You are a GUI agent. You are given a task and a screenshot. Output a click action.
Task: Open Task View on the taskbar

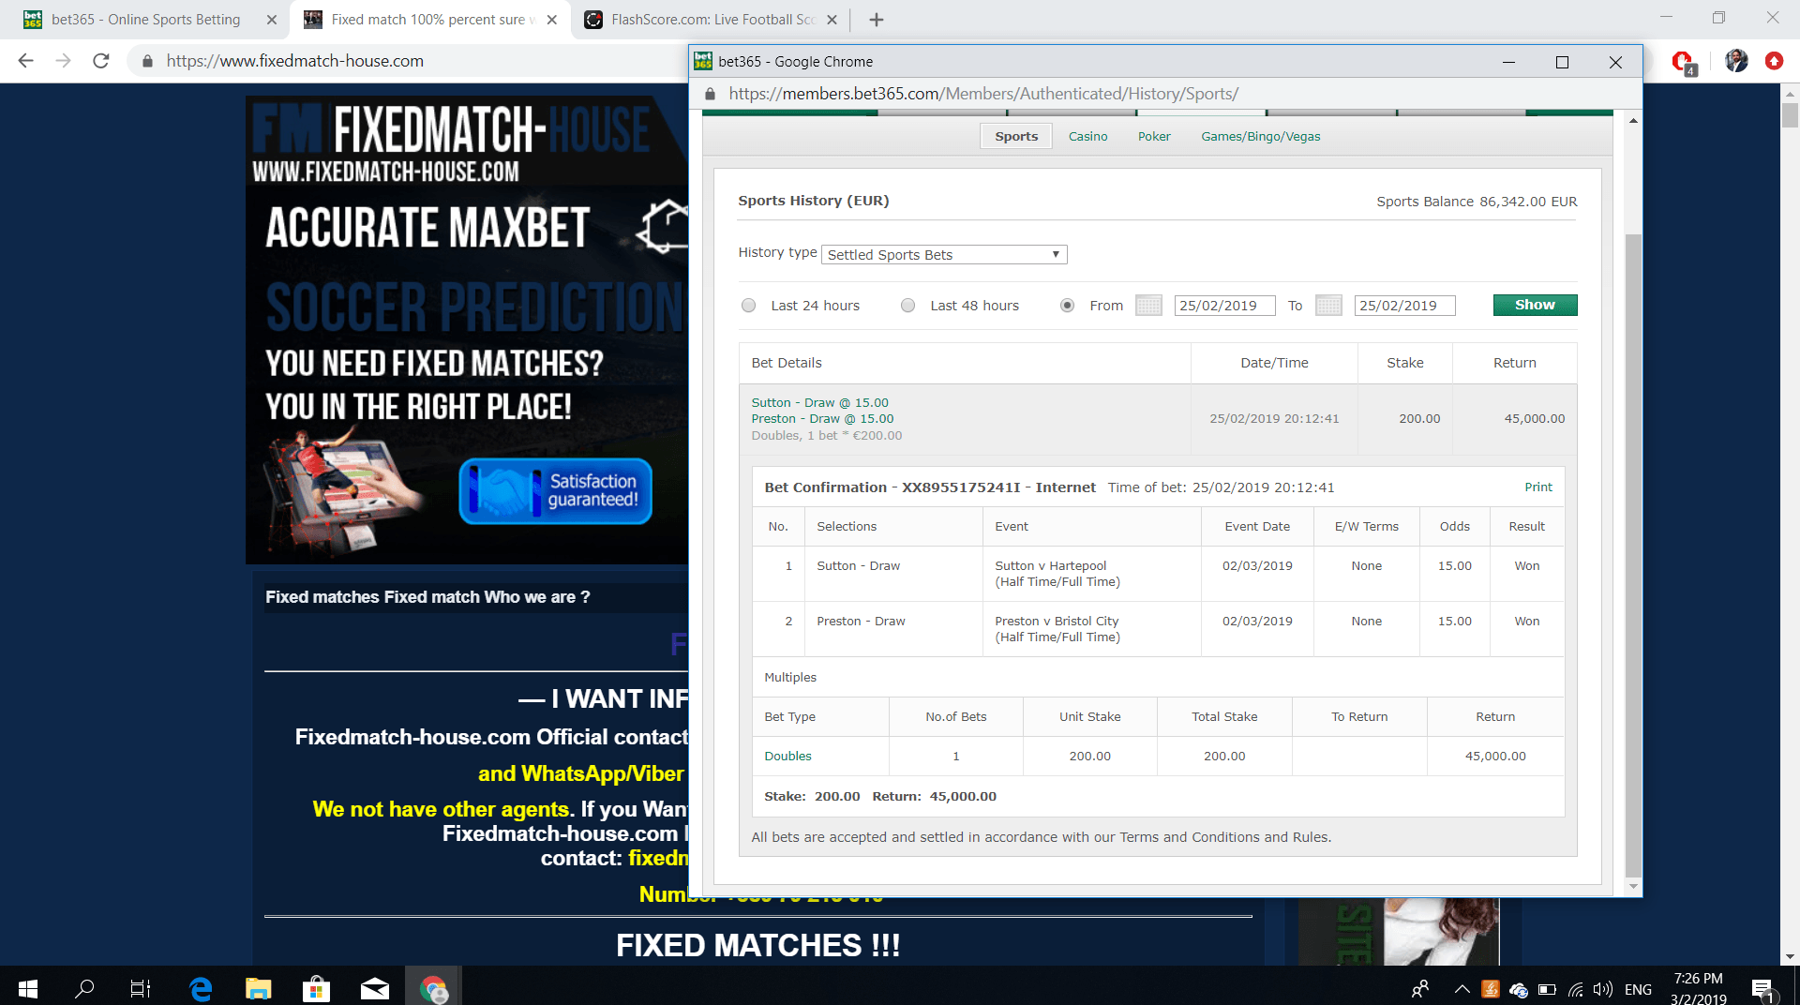141,988
